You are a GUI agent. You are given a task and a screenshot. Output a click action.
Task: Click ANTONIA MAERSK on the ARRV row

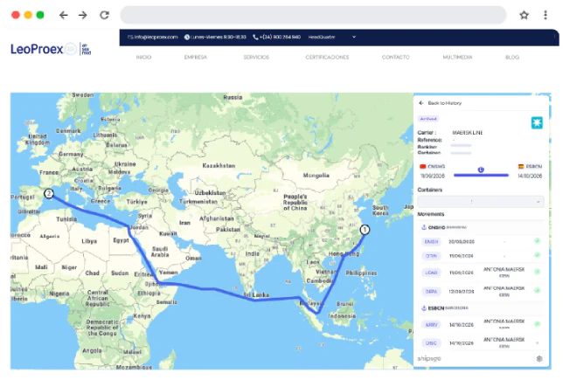pos(504,321)
